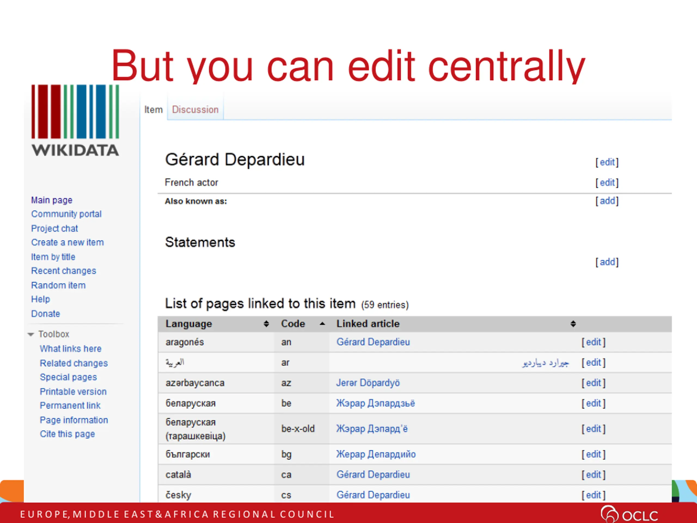Open Page information
Screen dimensions: 697x523
click(74, 419)
